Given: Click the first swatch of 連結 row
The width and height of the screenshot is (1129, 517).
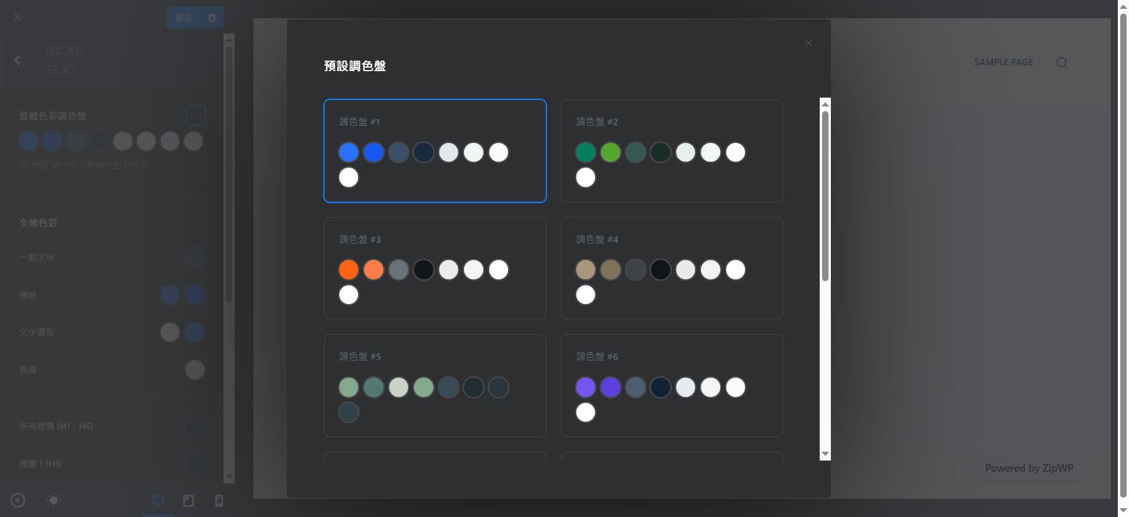Looking at the screenshot, I should [170, 295].
